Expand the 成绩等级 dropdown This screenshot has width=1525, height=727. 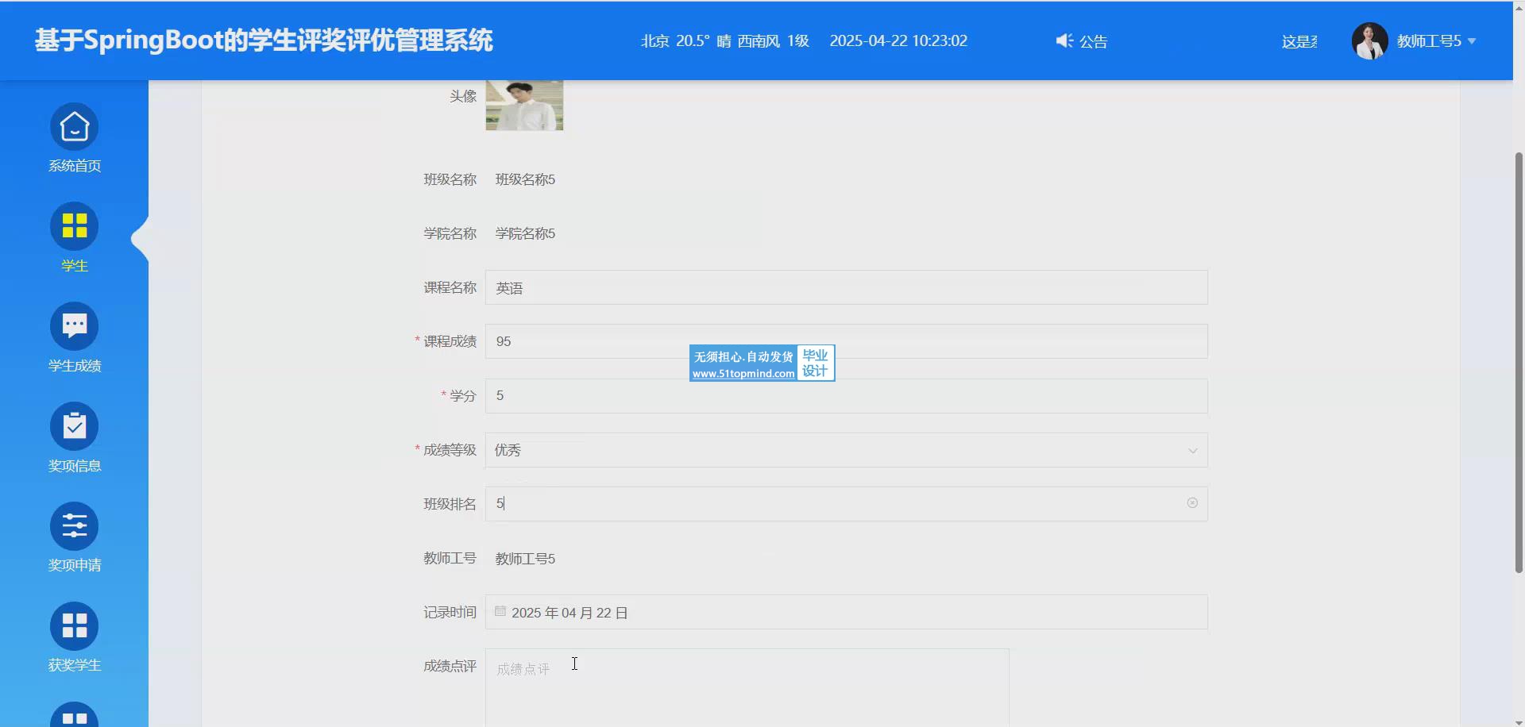click(846, 451)
